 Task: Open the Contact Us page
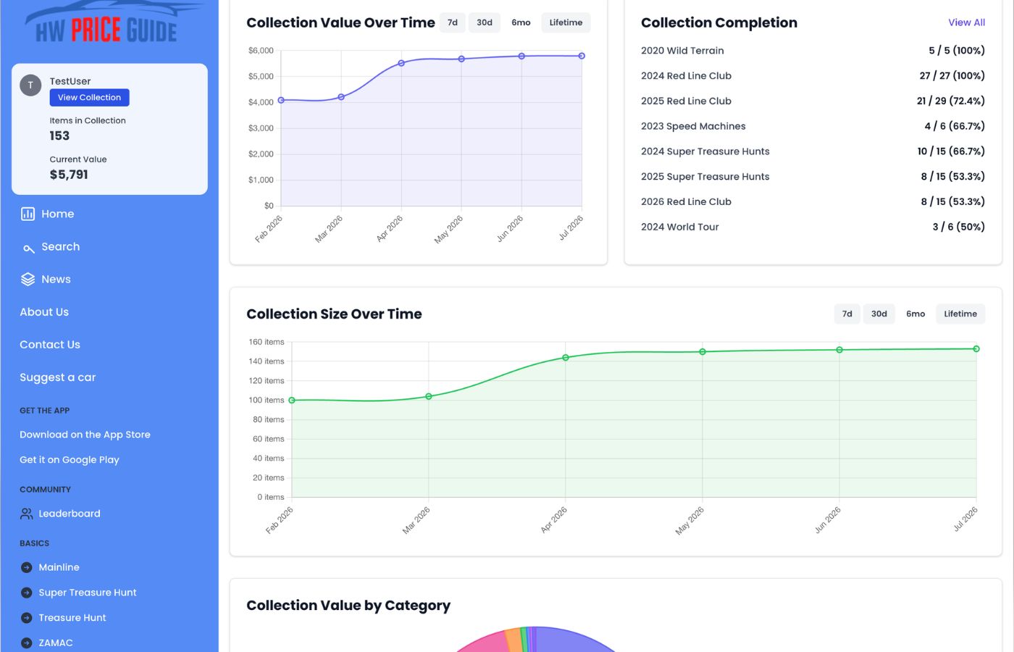click(x=50, y=345)
